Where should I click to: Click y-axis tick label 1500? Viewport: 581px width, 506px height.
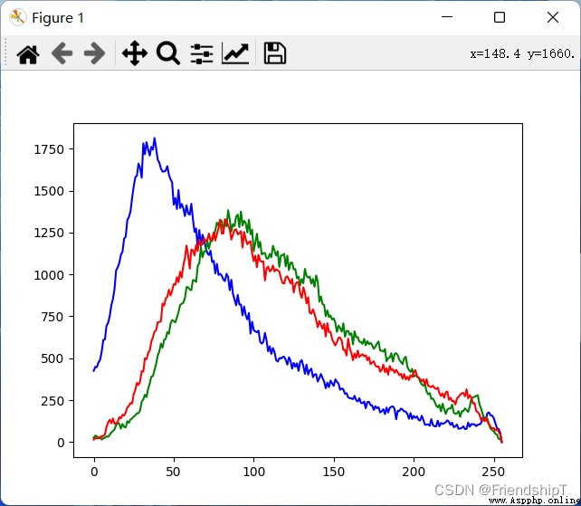coord(49,191)
